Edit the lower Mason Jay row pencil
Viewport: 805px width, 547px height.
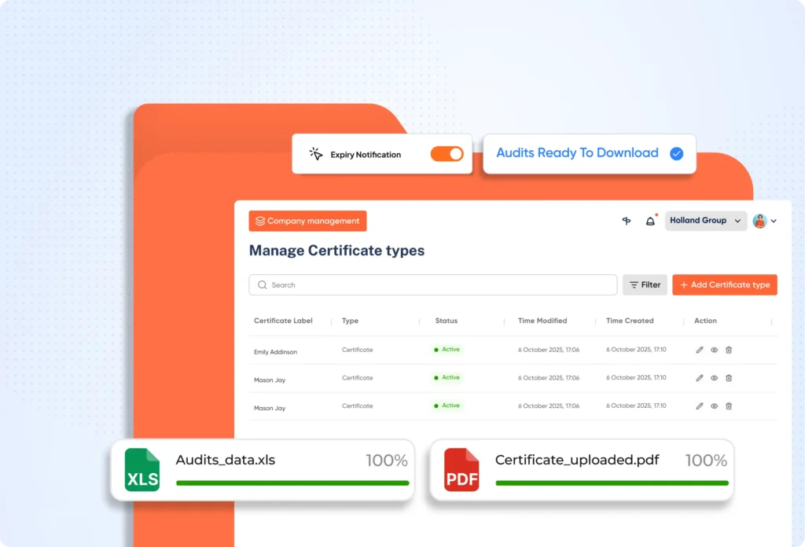(x=699, y=406)
